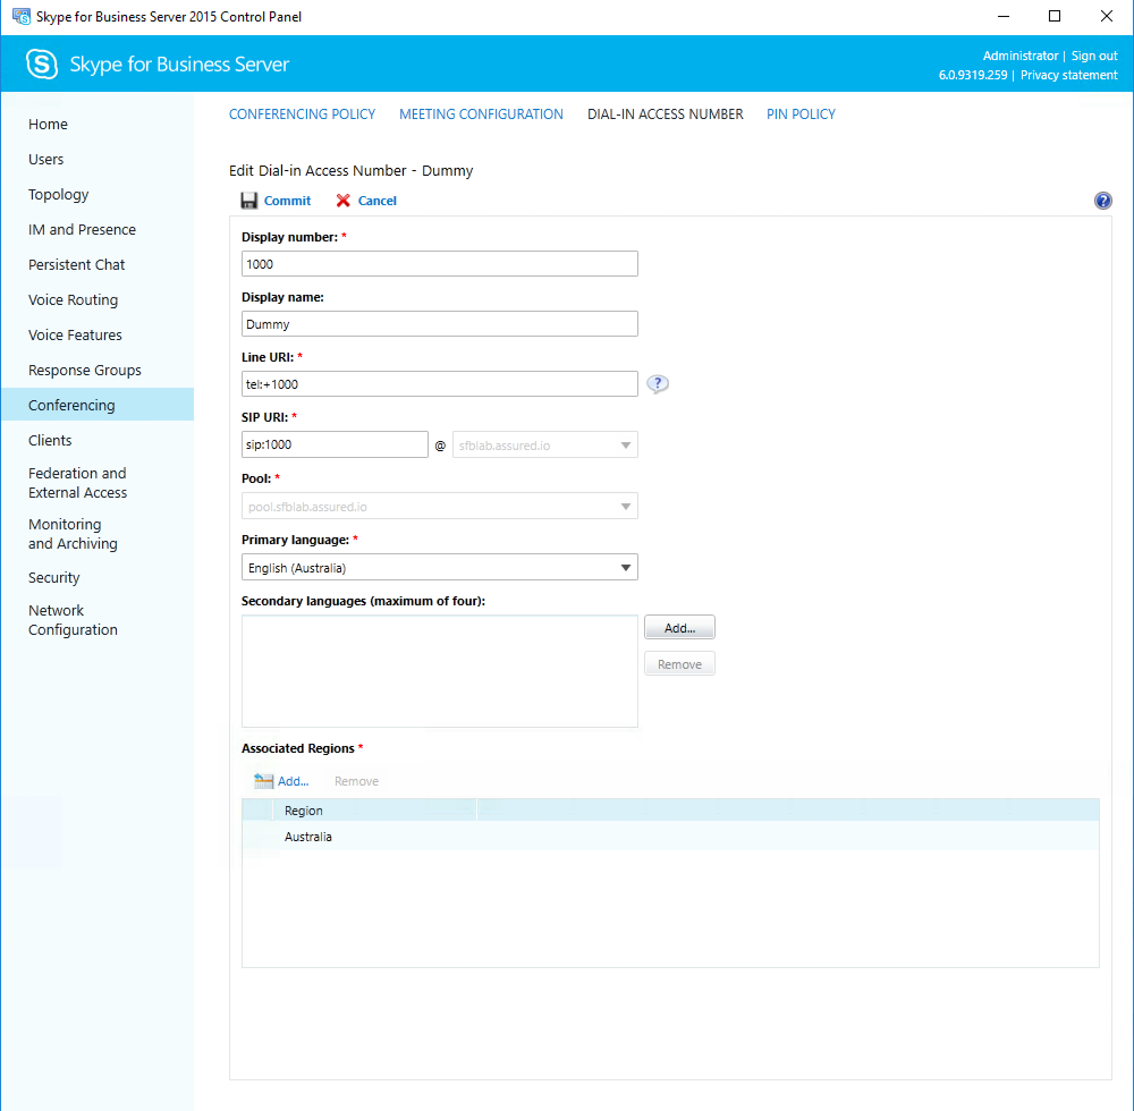Open IM and Presence section
This screenshot has height=1111, width=1134.
82,230
